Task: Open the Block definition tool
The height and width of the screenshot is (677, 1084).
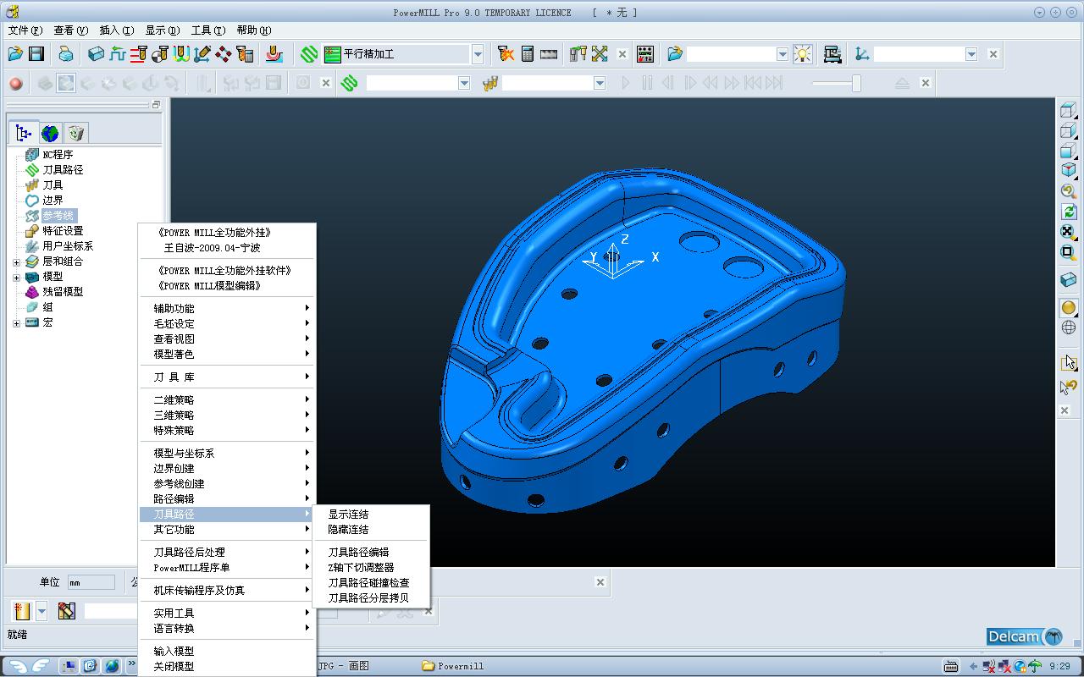Action: point(97,54)
